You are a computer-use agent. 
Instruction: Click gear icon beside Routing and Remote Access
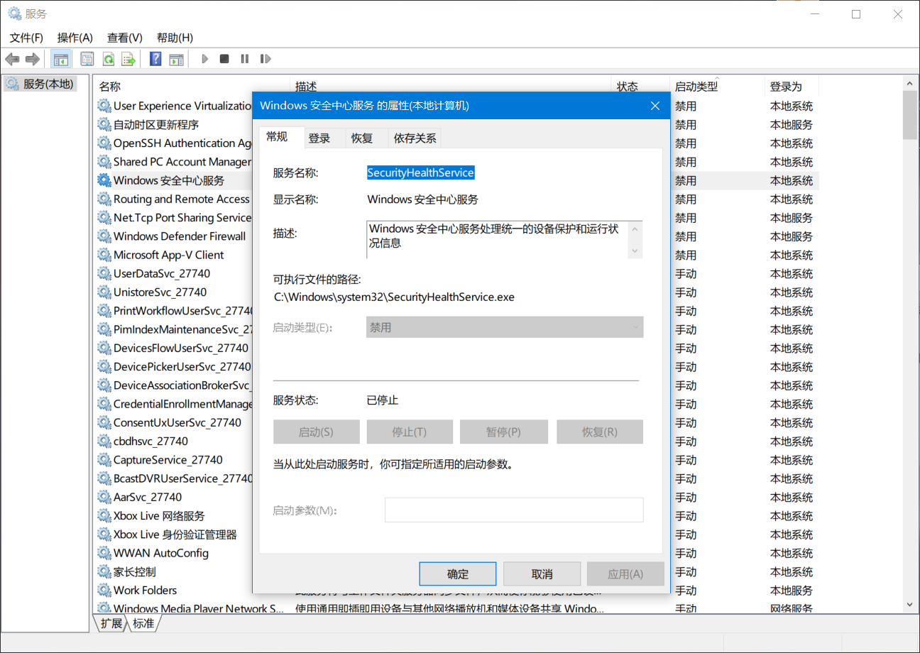[104, 199]
